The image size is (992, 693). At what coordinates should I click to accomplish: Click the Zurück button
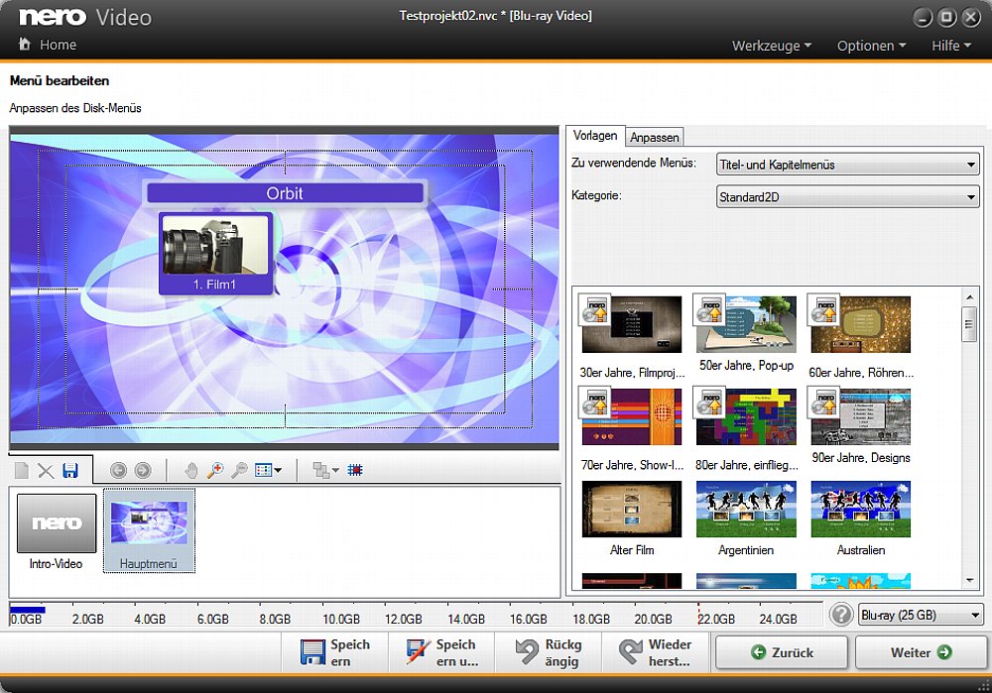(x=782, y=652)
